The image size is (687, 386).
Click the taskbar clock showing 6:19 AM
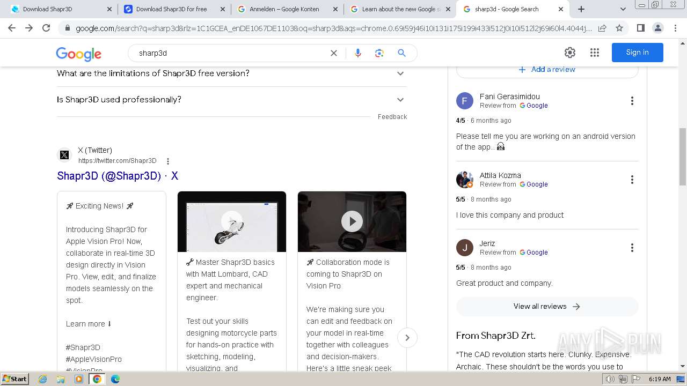660,379
